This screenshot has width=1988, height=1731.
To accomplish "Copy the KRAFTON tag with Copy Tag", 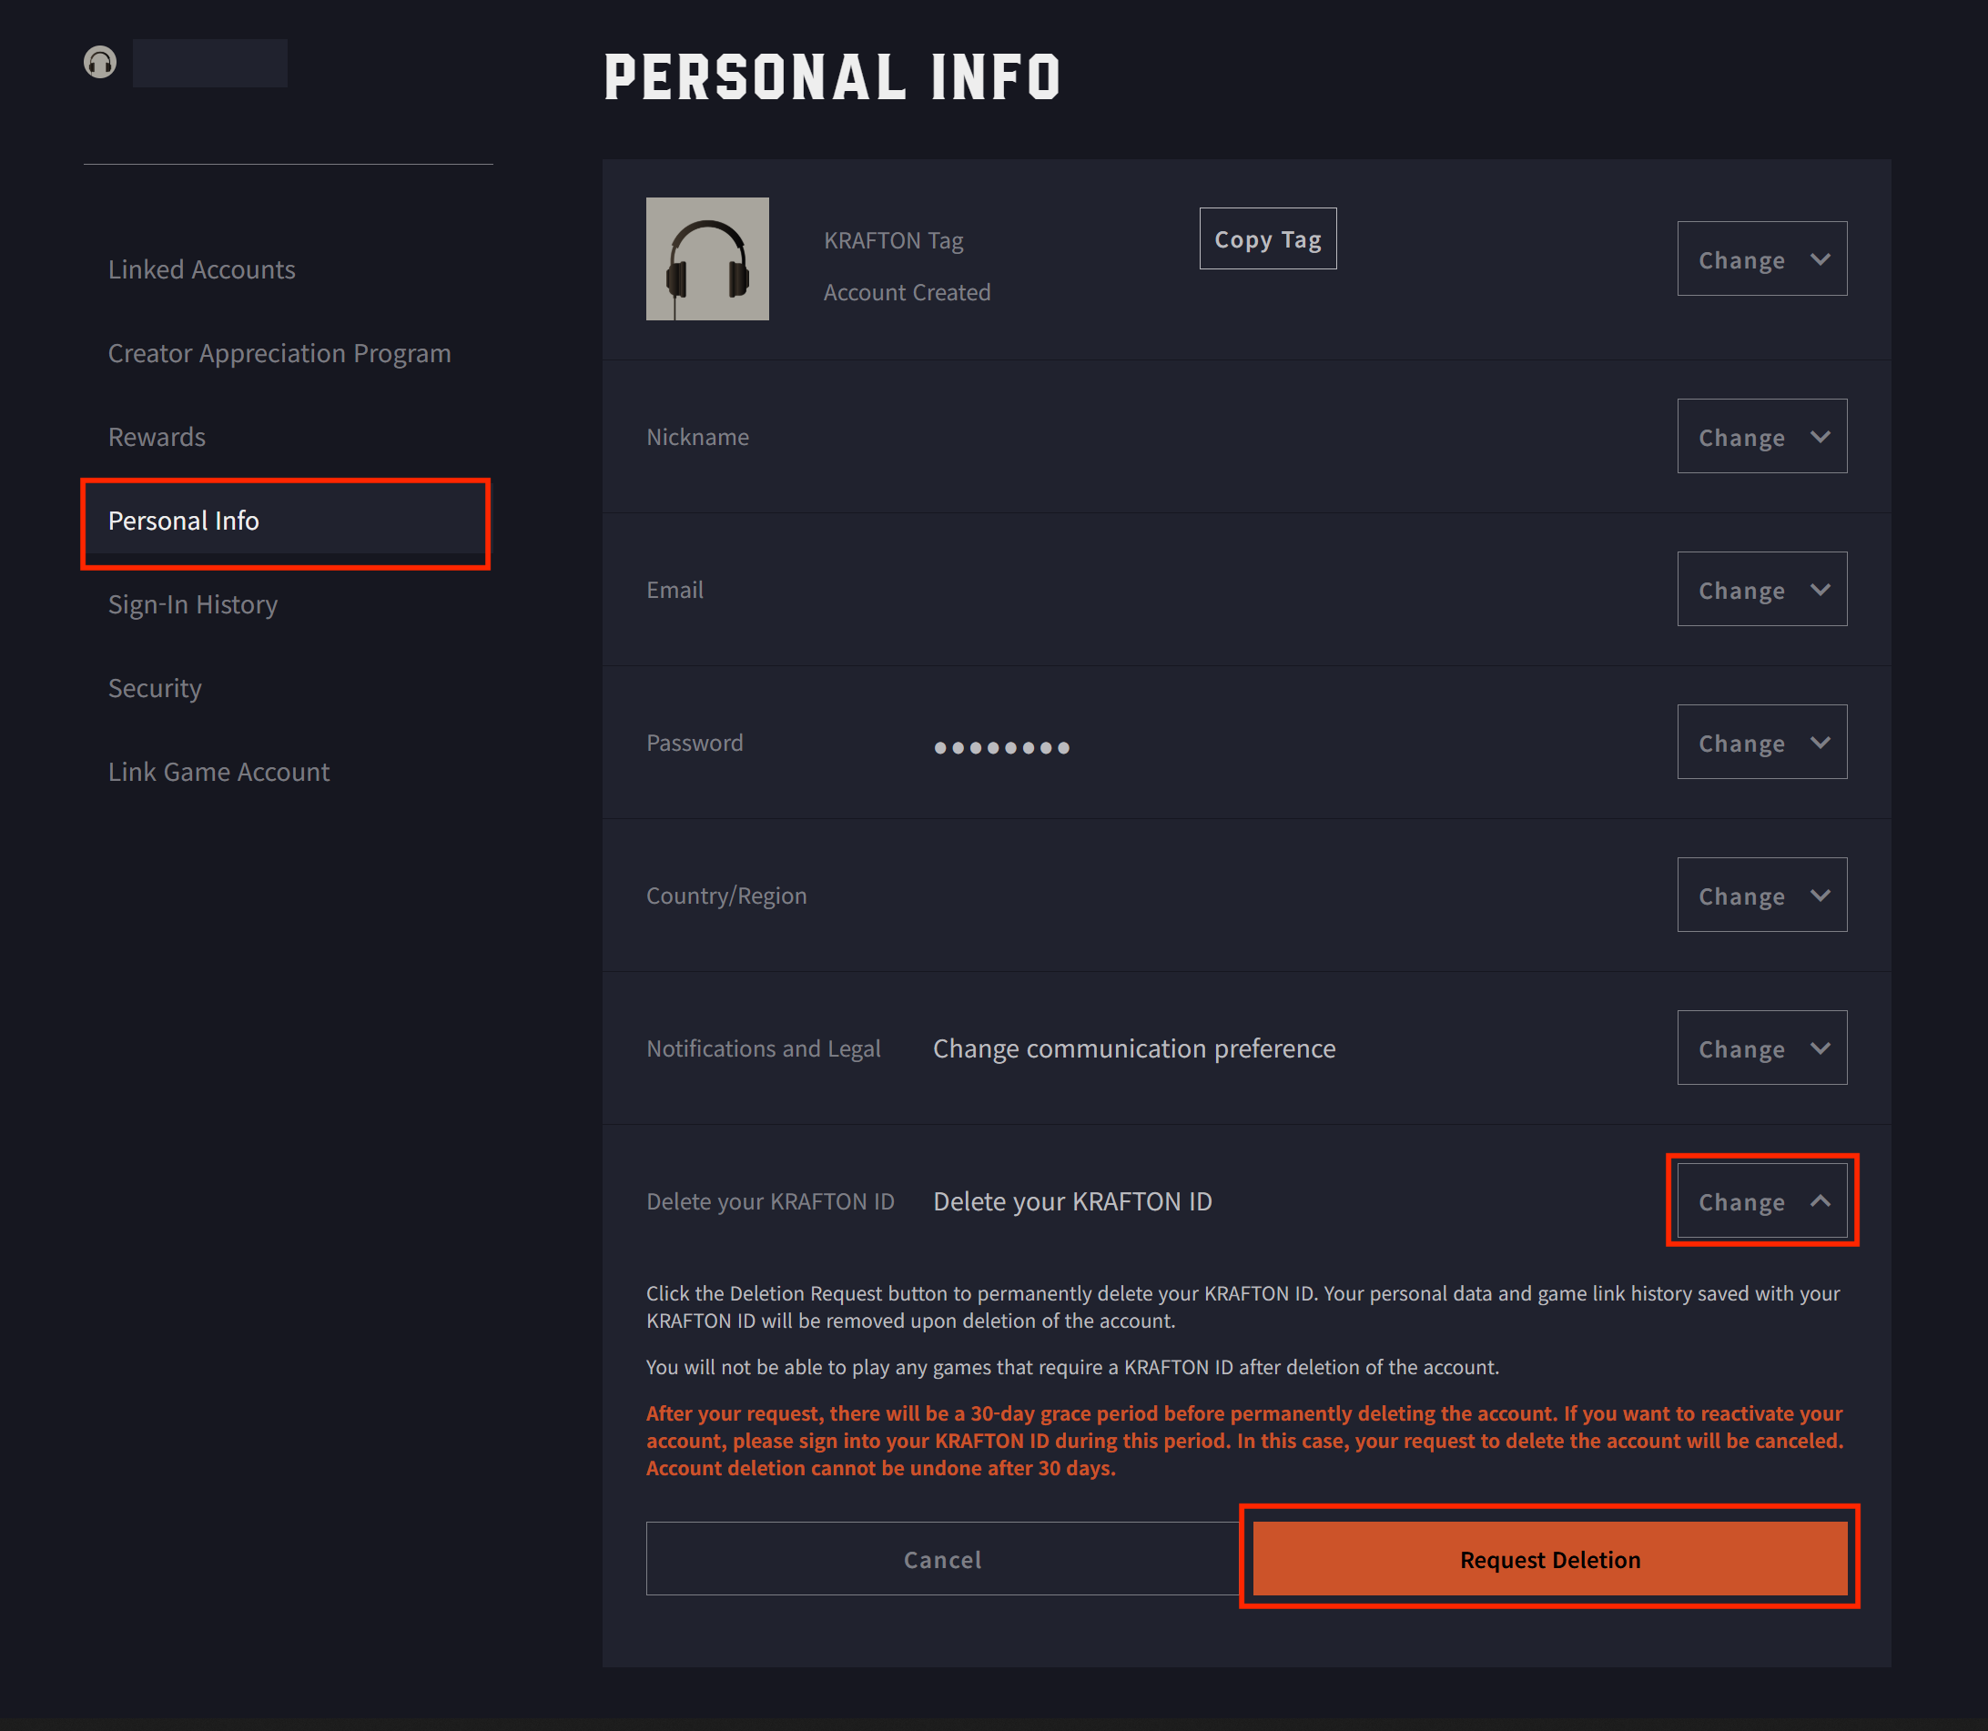I will coord(1267,238).
